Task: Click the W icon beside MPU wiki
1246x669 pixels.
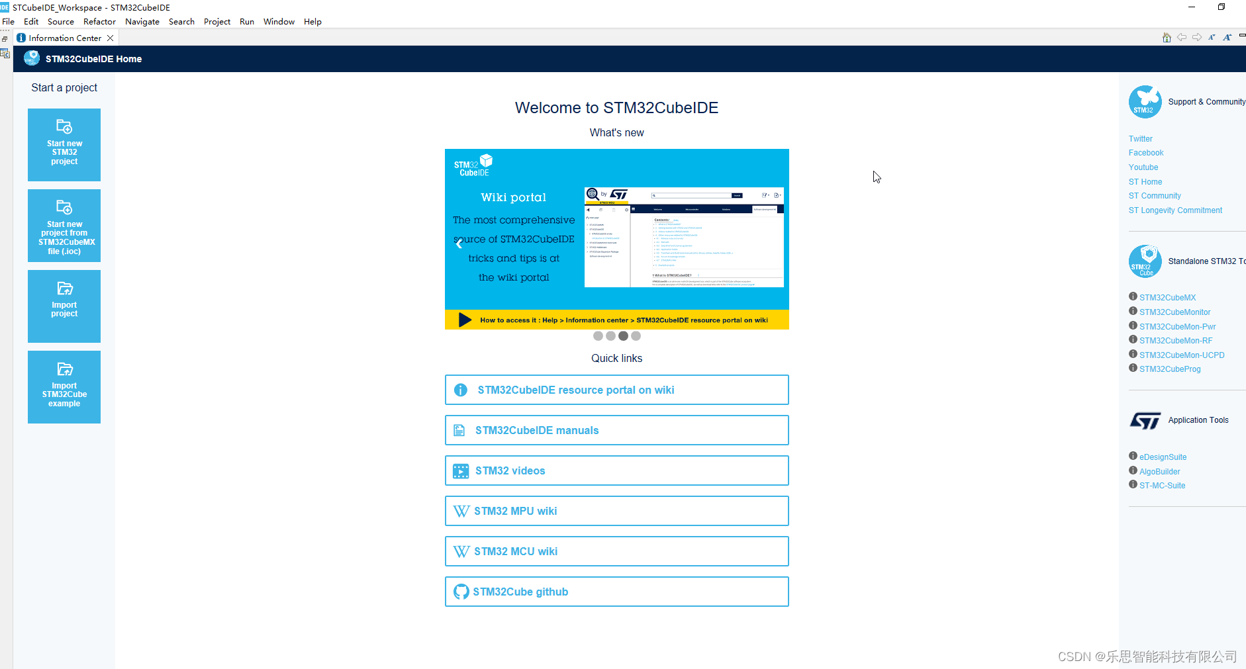Action: pos(461,512)
